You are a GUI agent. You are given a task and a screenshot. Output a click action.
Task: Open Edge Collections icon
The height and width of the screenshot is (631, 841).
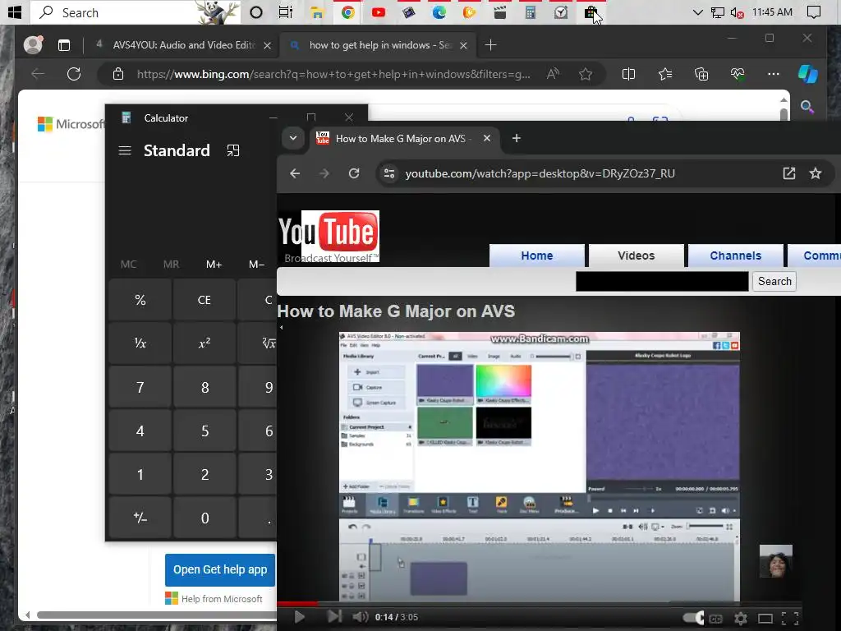point(701,74)
